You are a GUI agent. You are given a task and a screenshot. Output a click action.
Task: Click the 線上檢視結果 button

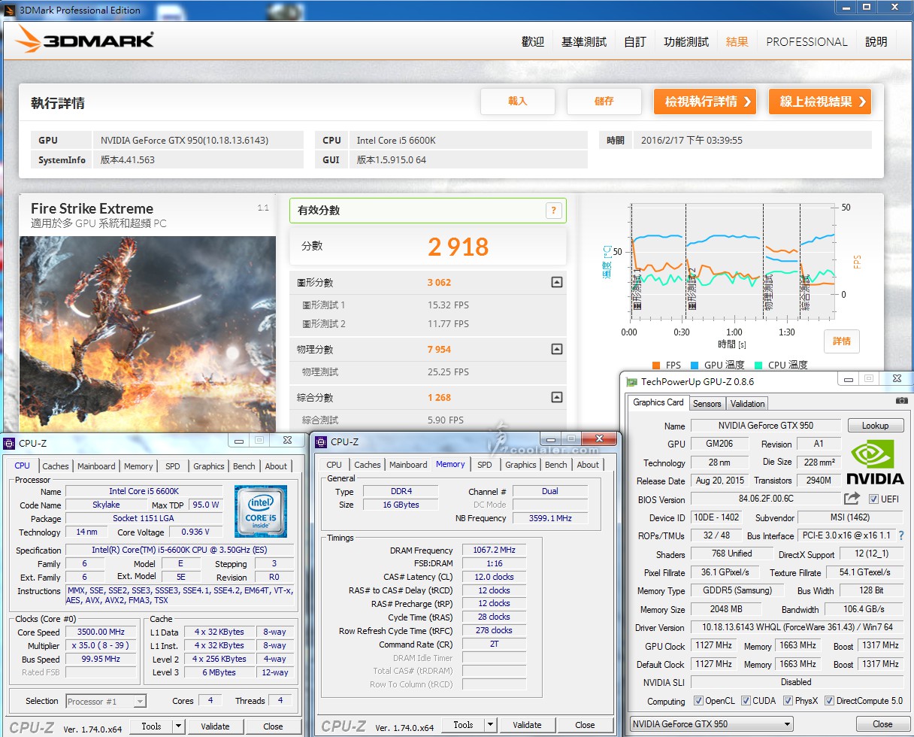pos(820,102)
